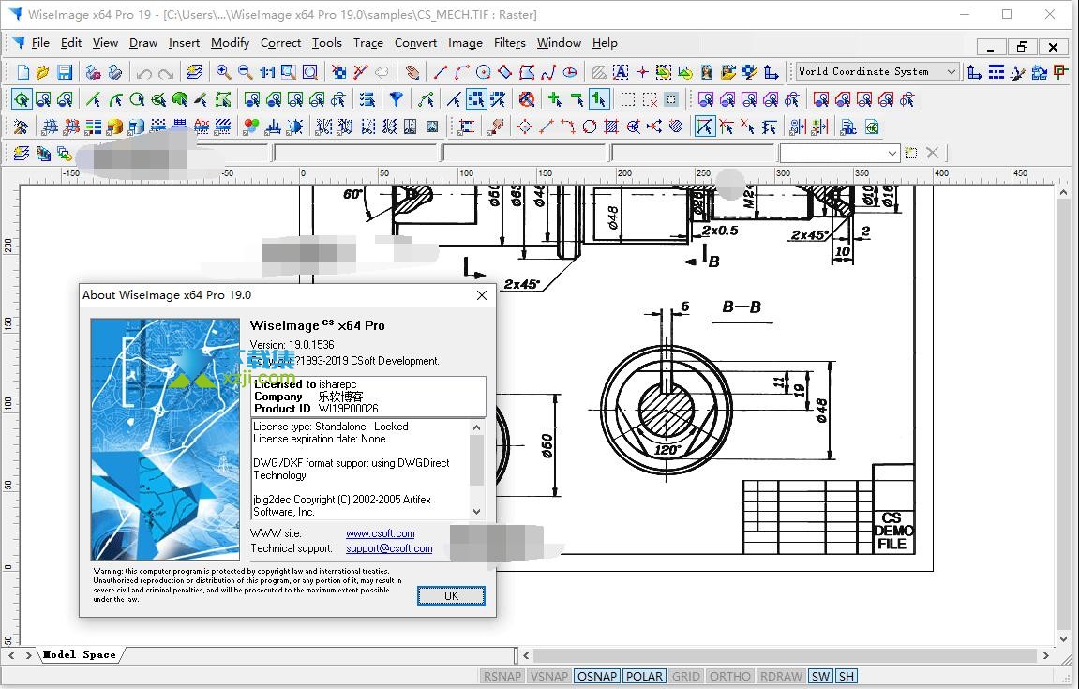Screen dimensions: 1079x689
Task: Create a new document with the blank page icon
Action: tap(23, 72)
